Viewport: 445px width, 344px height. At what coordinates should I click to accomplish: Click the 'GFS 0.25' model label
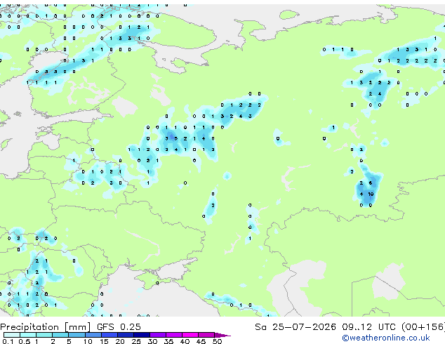pos(119,327)
